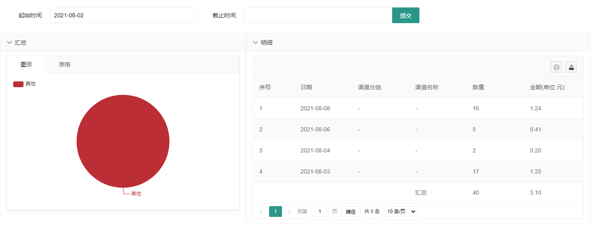This screenshot has height=233, width=592.
Task: Go to previous page arrow
Action: [261, 212]
